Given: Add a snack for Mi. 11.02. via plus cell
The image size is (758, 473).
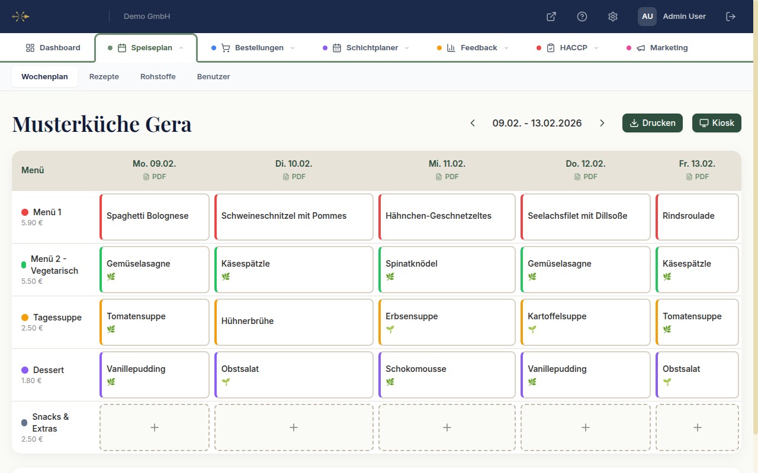Looking at the screenshot, I should coord(447,427).
